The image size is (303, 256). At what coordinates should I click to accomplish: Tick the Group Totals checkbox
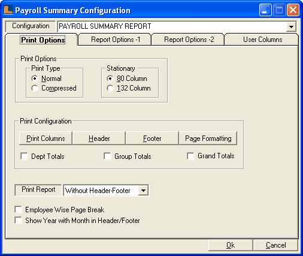point(107,156)
